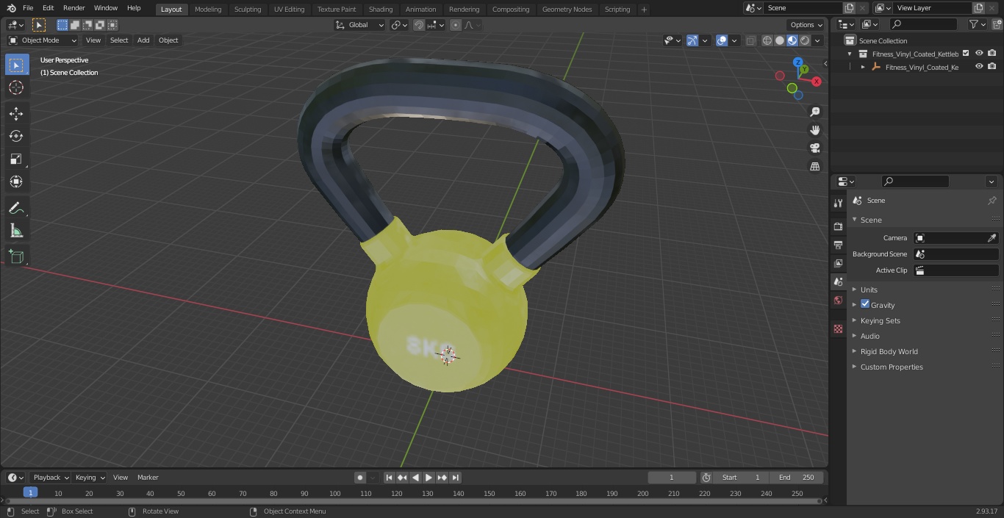
Task: Open the Texture properties tab
Action: pyautogui.click(x=838, y=329)
